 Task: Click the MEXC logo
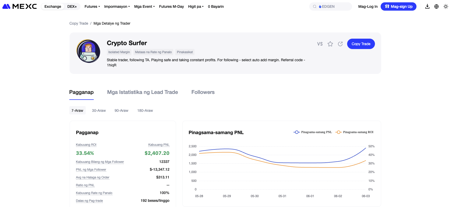coord(19,6)
